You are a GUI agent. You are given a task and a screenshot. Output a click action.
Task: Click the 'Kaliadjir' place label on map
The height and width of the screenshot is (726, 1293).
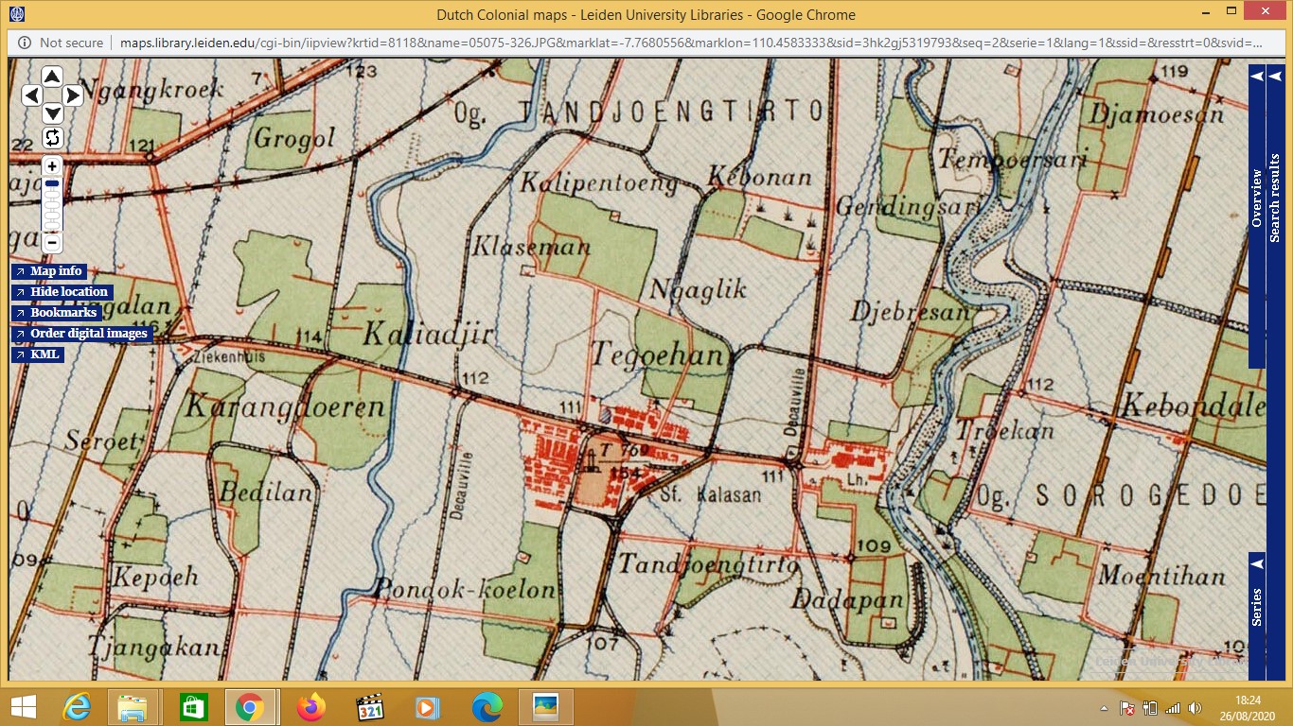click(428, 334)
